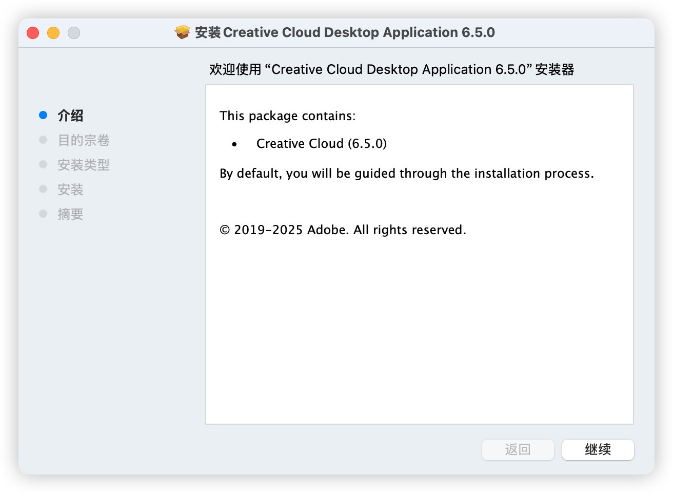
Task: Select the 安装类型 step in the sidebar
Action: 84,165
